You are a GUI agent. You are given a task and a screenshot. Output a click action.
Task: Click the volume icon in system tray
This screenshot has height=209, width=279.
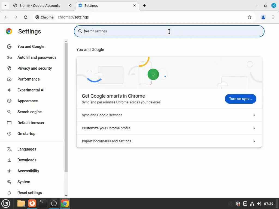point(259,204)
